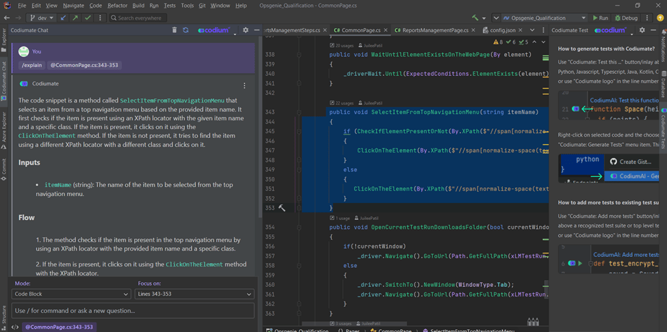This screenshot has height=332, width=667.
Task: Fold the method at line 343
Action: [x=299, y=112]
